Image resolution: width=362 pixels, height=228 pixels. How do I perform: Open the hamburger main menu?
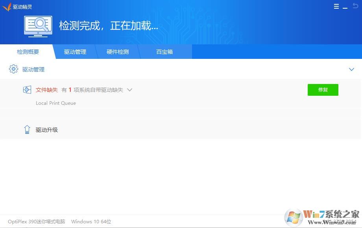[x=336, y=7]
